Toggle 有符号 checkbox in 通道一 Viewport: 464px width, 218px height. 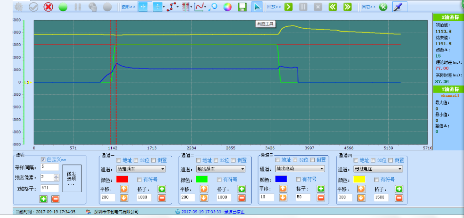pos(139,180)
